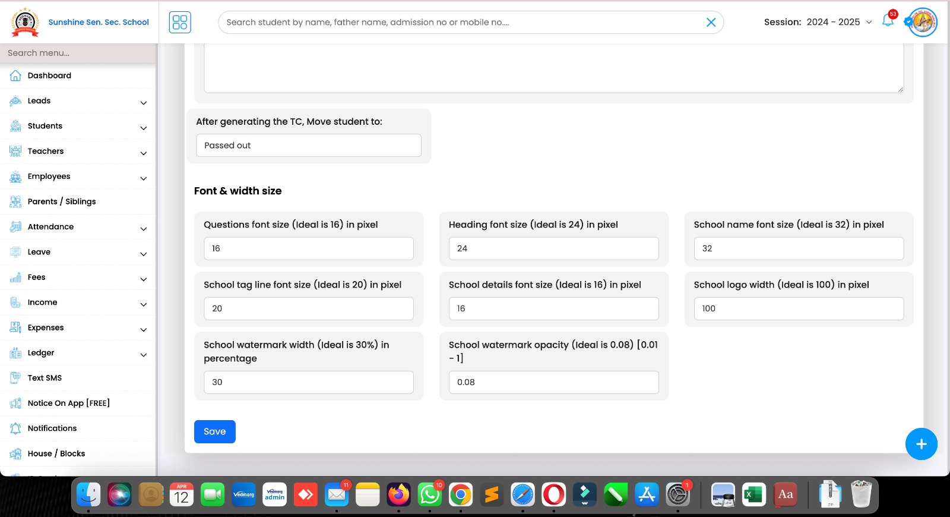
Task: Click the Search menu field
Action: [78, 53]
